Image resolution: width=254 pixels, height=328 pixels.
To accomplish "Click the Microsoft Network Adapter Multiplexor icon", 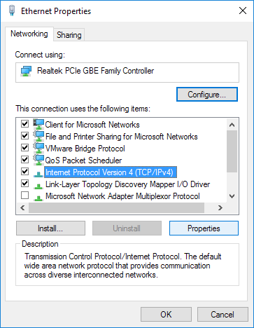I will (38, 198).
